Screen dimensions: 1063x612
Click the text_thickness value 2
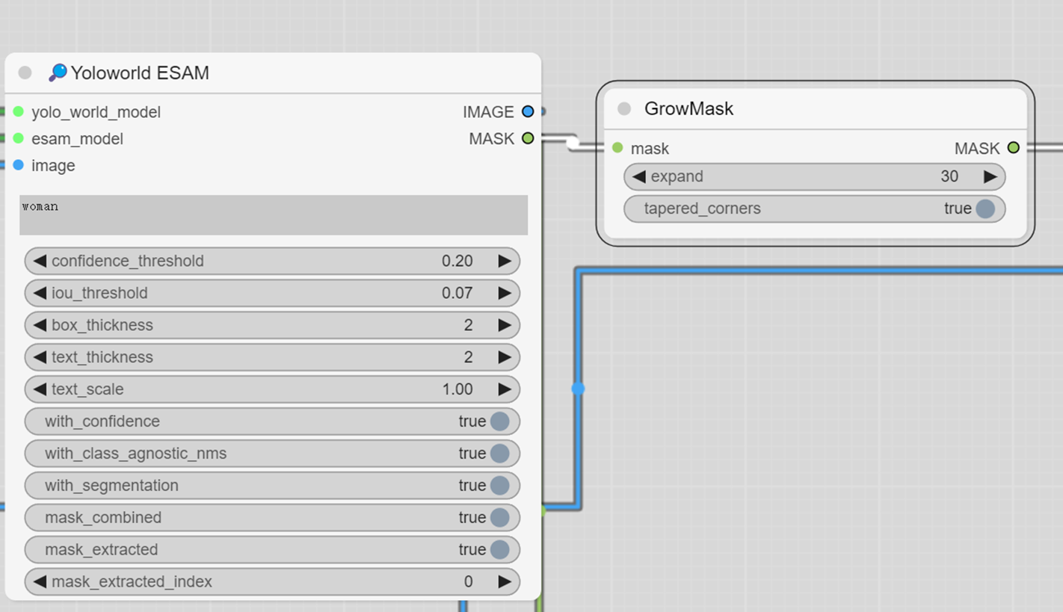point(468,357)
